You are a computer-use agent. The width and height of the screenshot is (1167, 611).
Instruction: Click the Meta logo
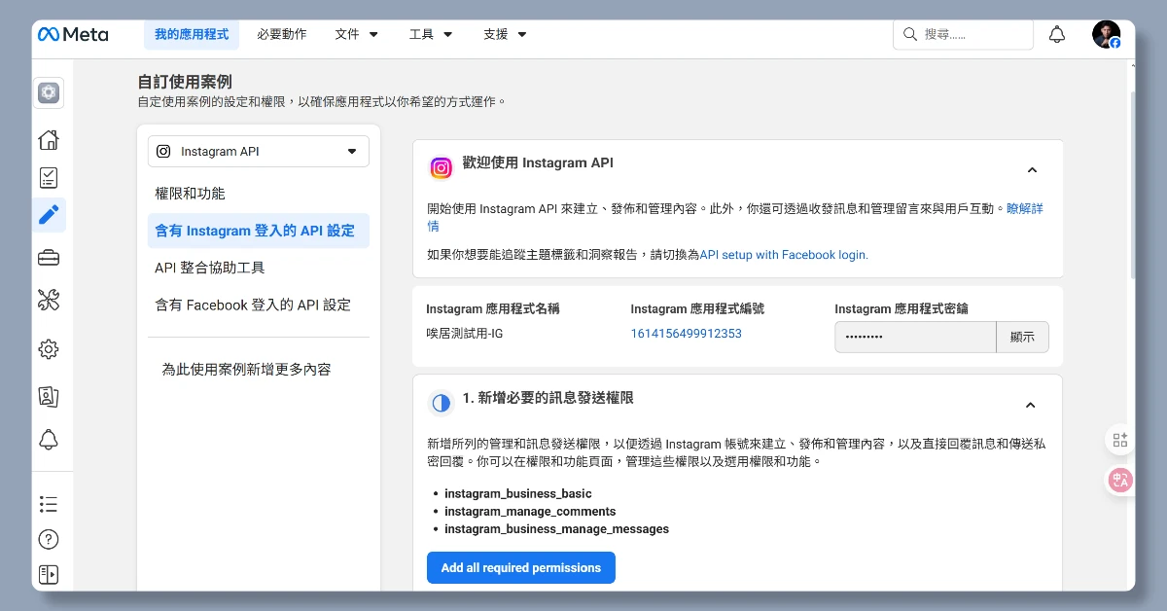tap(73, 34)
